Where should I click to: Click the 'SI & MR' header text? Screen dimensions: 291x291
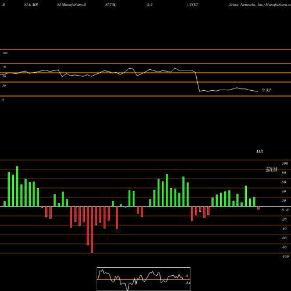coord(31,5)
